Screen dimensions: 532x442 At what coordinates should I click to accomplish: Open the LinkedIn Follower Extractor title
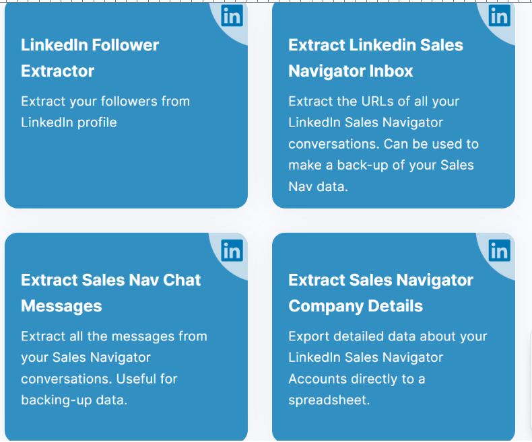point(90,58)
